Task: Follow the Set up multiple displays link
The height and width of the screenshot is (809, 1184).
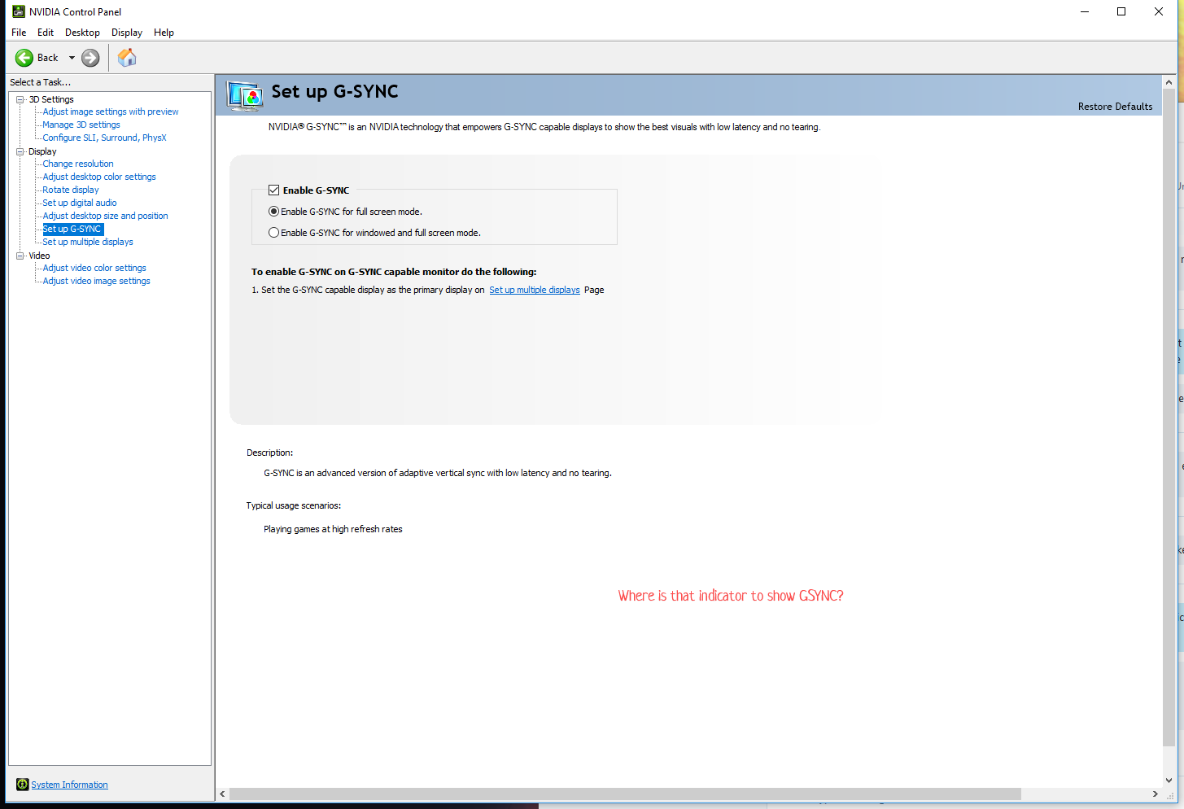Action: (535, 290)
